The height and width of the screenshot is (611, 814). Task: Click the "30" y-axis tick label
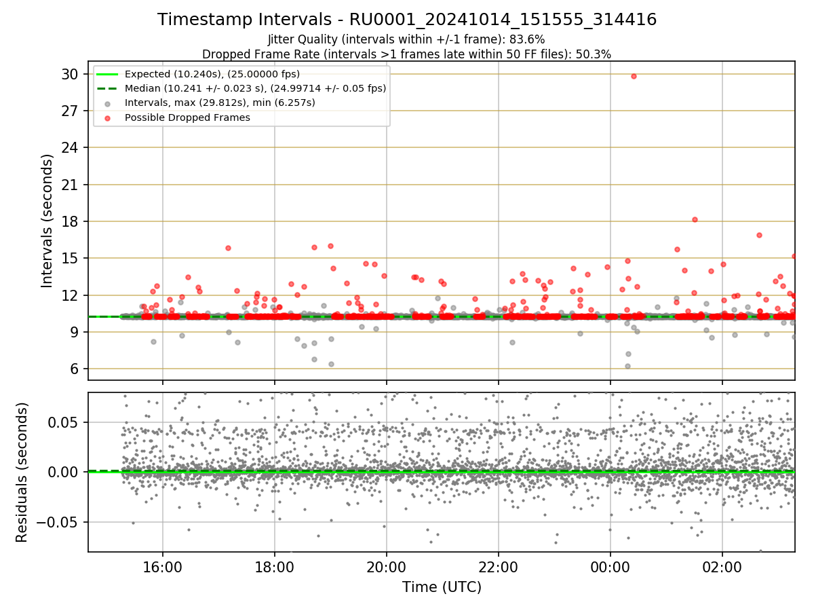coord(71,74)
